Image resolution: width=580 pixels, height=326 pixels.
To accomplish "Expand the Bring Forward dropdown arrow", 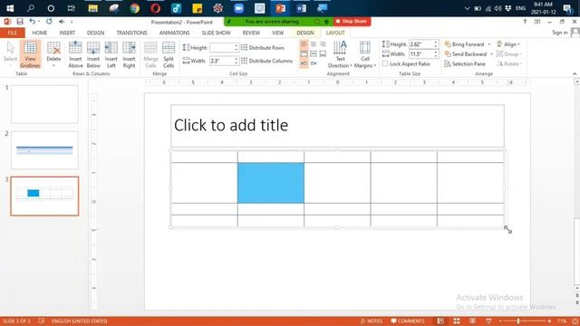I will (x=489, y=44).
